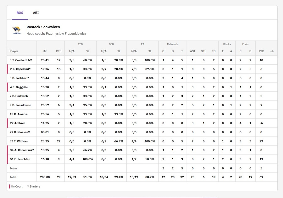Click the AST column header
Screen dimensions: 283x198
[192, 51]
